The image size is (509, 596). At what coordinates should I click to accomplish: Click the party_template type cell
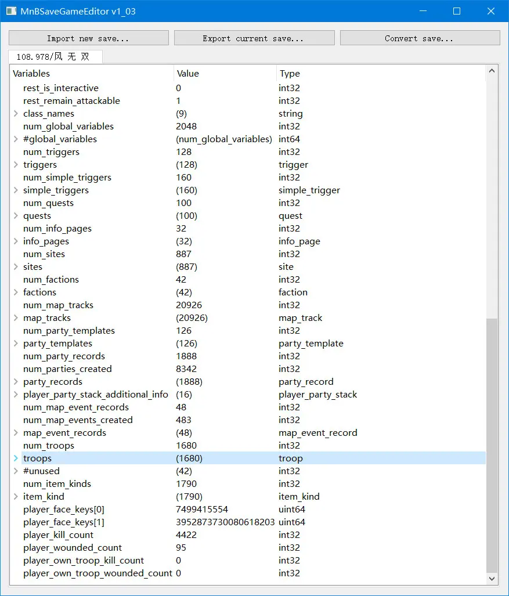pyautogui.click(x=311, y=343)
